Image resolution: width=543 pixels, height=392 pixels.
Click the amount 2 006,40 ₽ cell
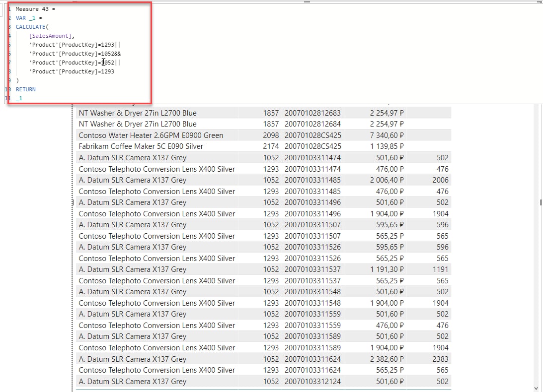[387, 180]
